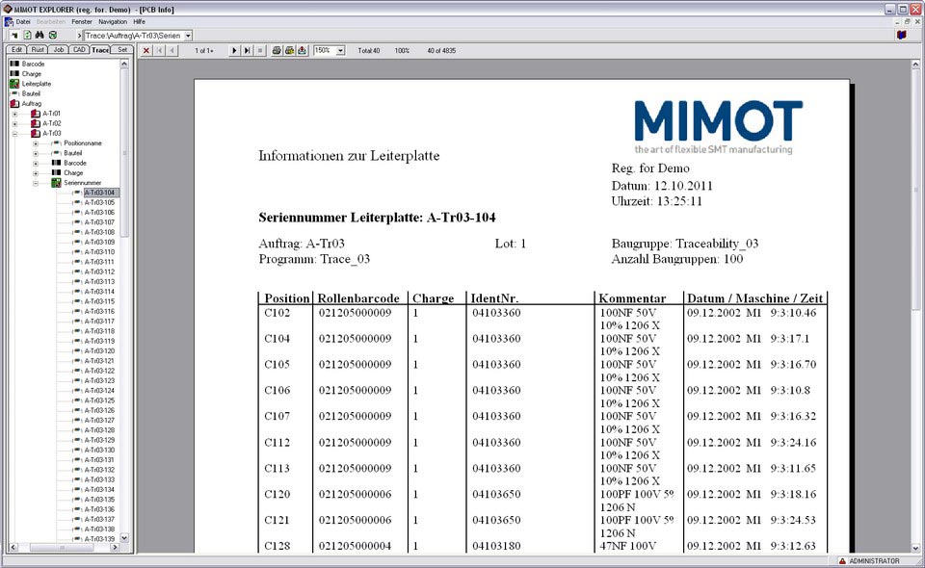The image size is (925, 568).
Task: Expand the Bauteil node under A-Tr03
Action: (x=36, y=153)
